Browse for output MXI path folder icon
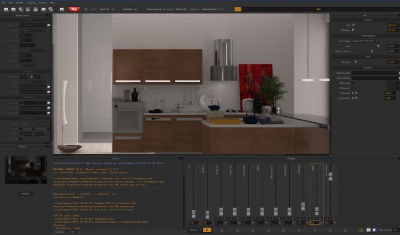Viewport: 400px width, 235px height. pyautogui.click(x=49, y=92)
